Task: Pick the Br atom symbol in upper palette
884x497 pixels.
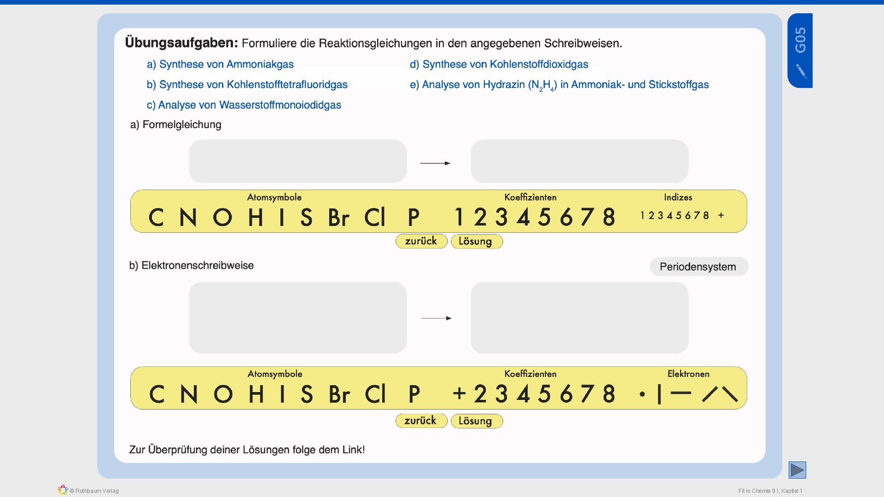Action: click(x=339, y=217)
